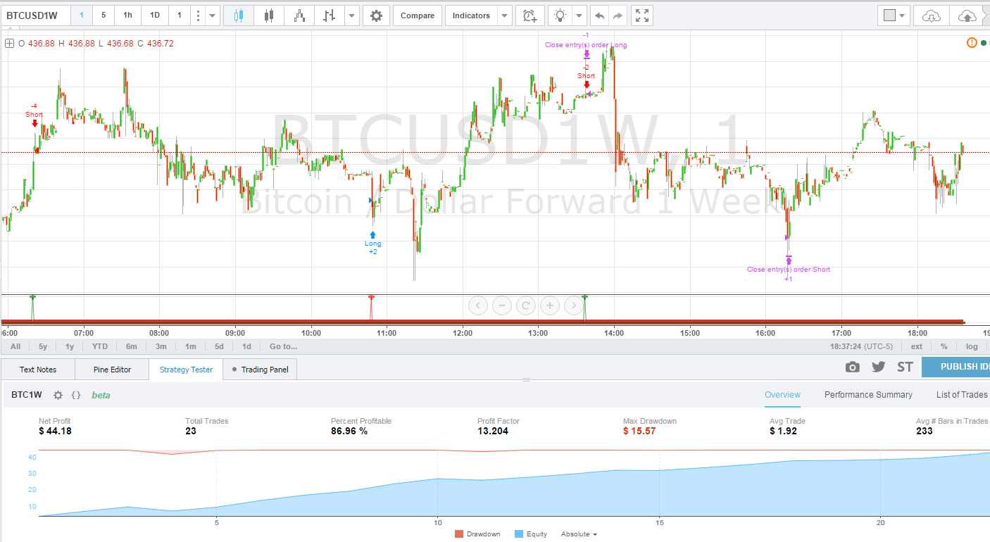
Task: Save chart layout to cloud
Action: click(969, 15)
